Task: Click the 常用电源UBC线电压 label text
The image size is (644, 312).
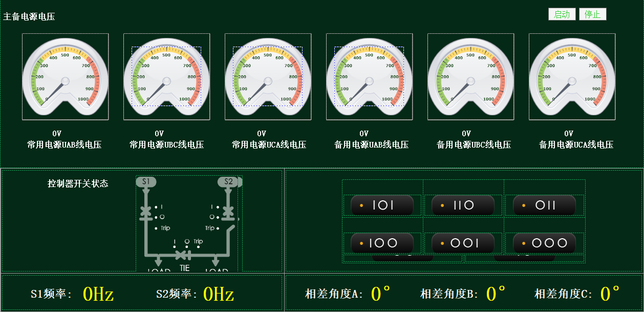Action: (x=167, y=145)
